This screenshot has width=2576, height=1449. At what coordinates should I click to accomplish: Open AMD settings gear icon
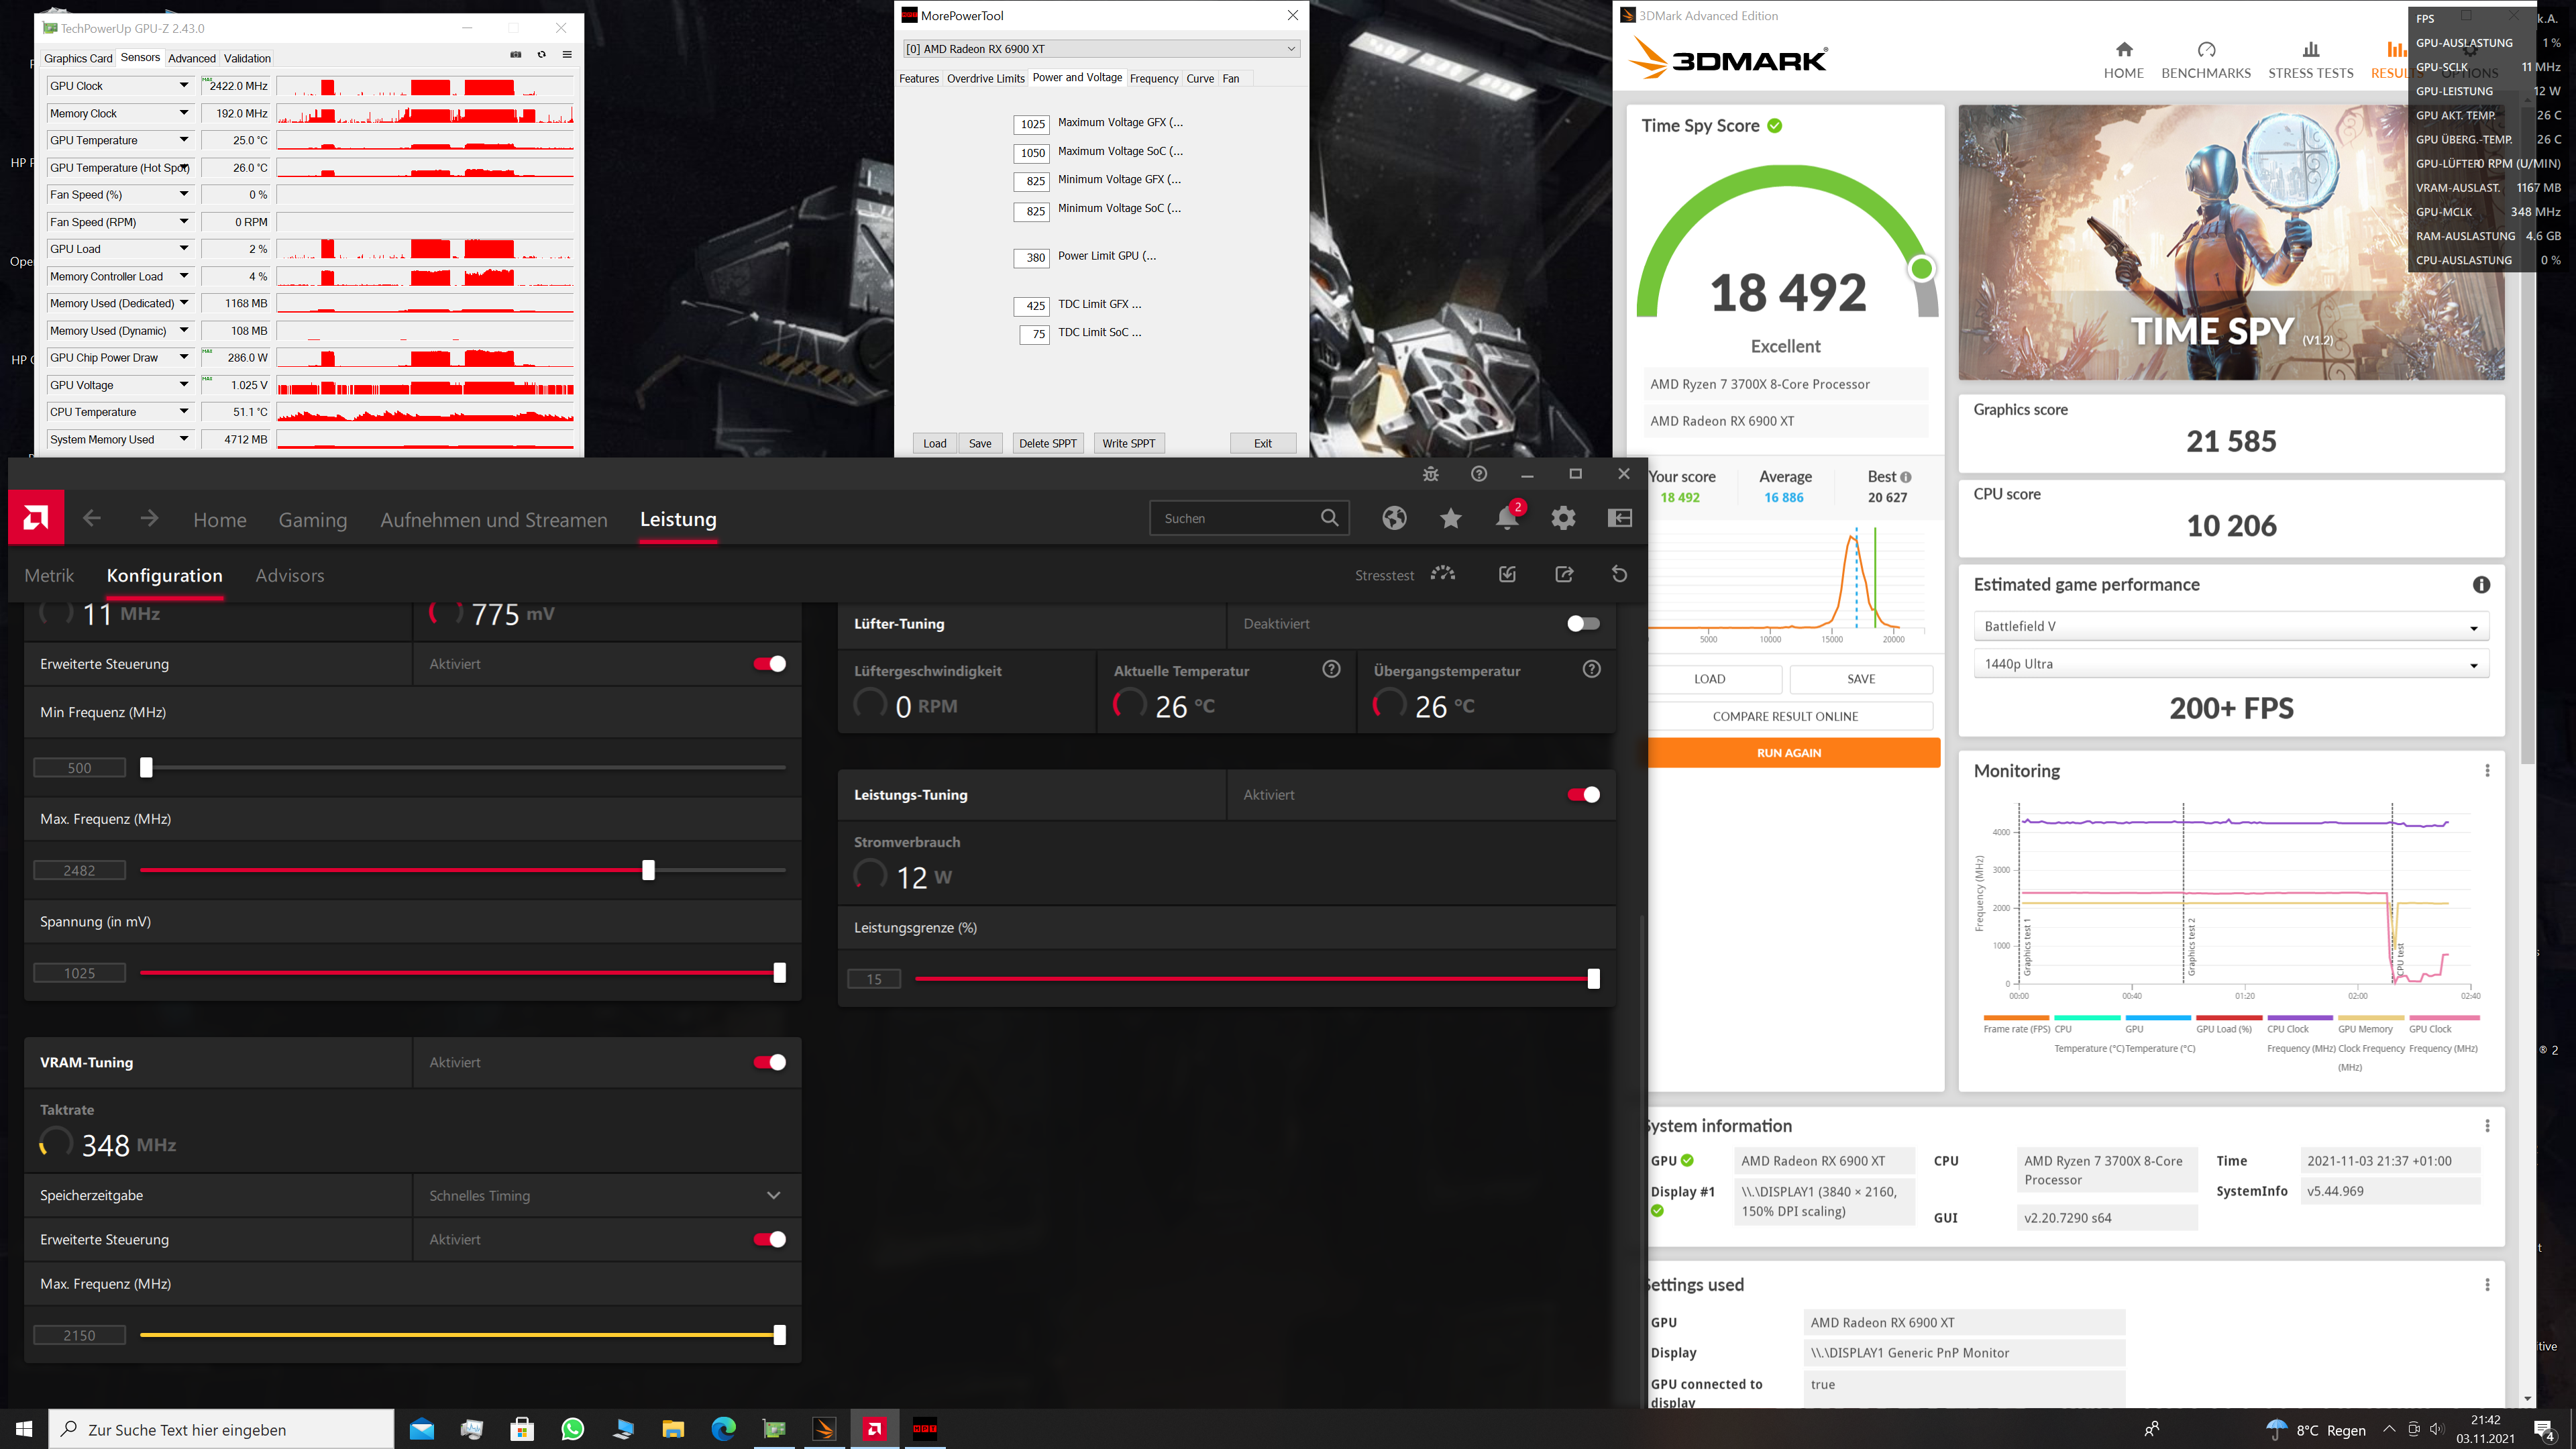(1563, 518)
